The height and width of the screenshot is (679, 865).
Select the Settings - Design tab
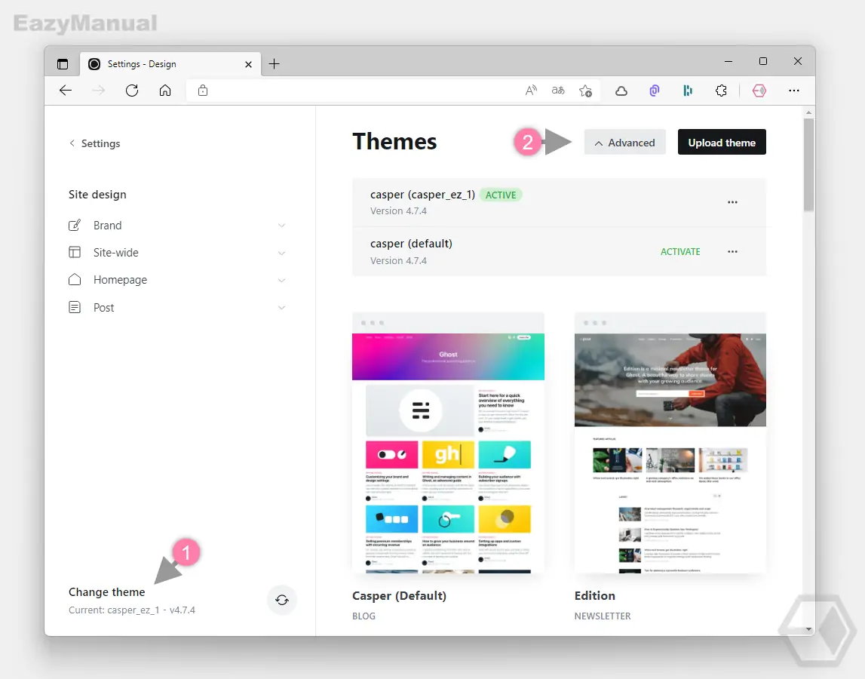(170, 64)
